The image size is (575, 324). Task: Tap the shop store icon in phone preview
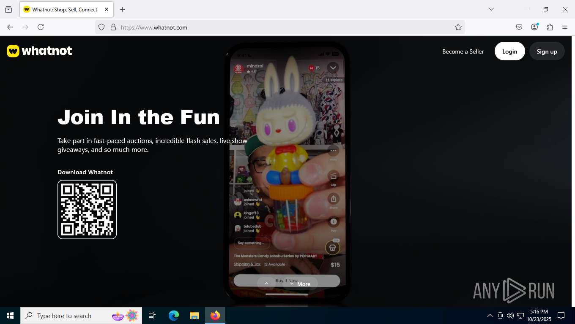coord(332,248)
